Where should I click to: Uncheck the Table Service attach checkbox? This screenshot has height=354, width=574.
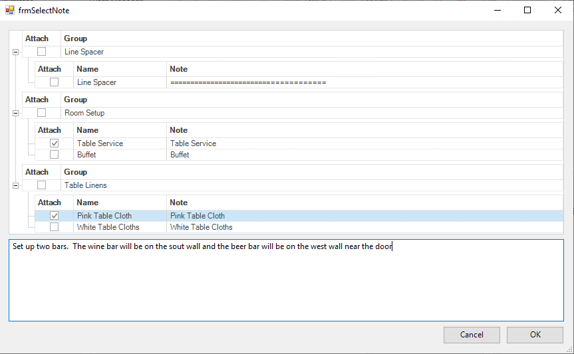pyautogui.click(x=54, y=143)
